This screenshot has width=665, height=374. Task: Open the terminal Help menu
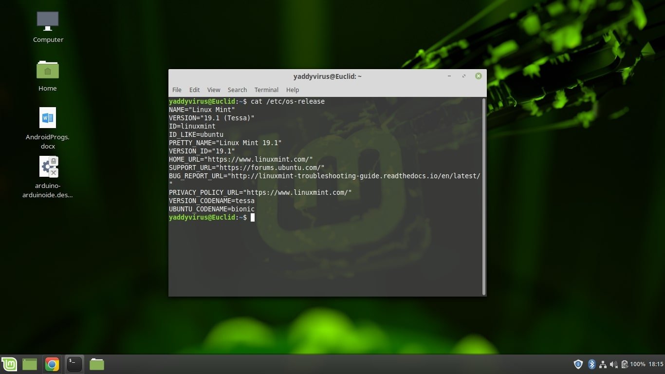click(293, 90)
